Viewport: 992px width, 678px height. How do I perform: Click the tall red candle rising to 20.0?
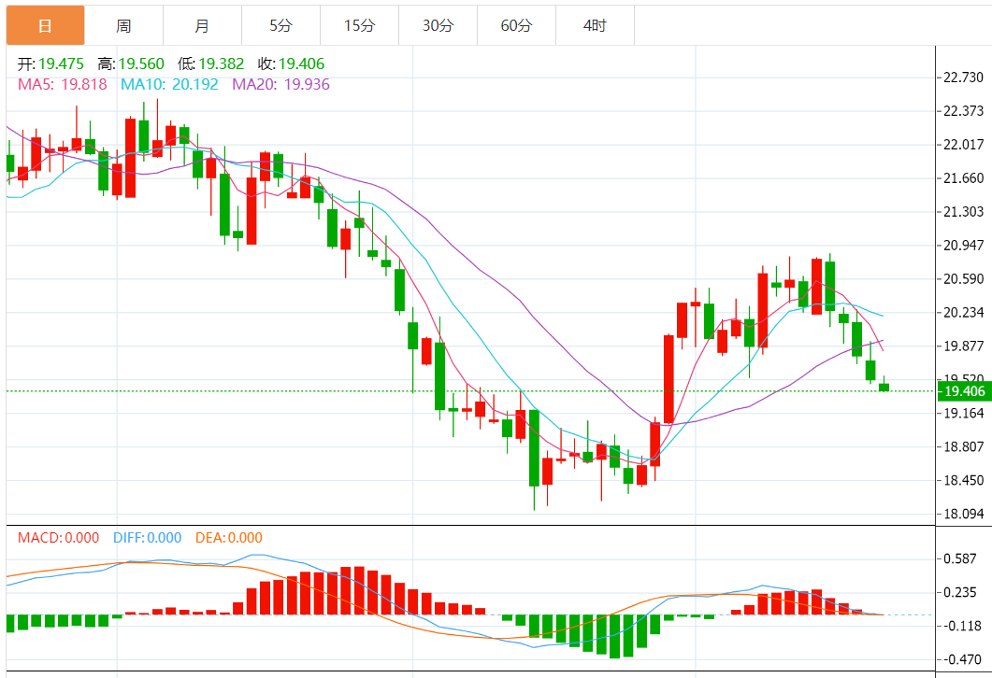tap(669, 379)
